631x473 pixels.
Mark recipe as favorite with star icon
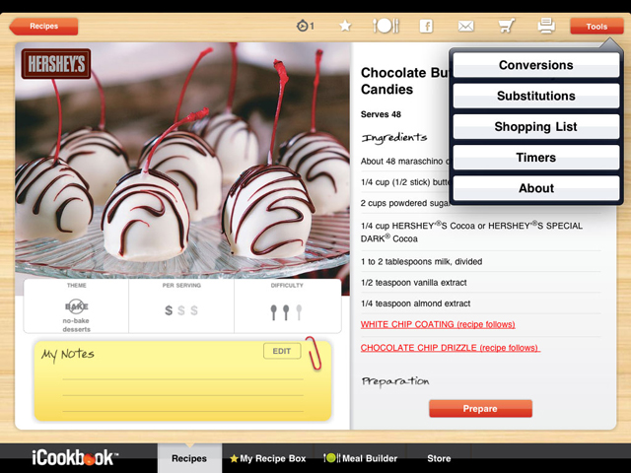(345, 27)
